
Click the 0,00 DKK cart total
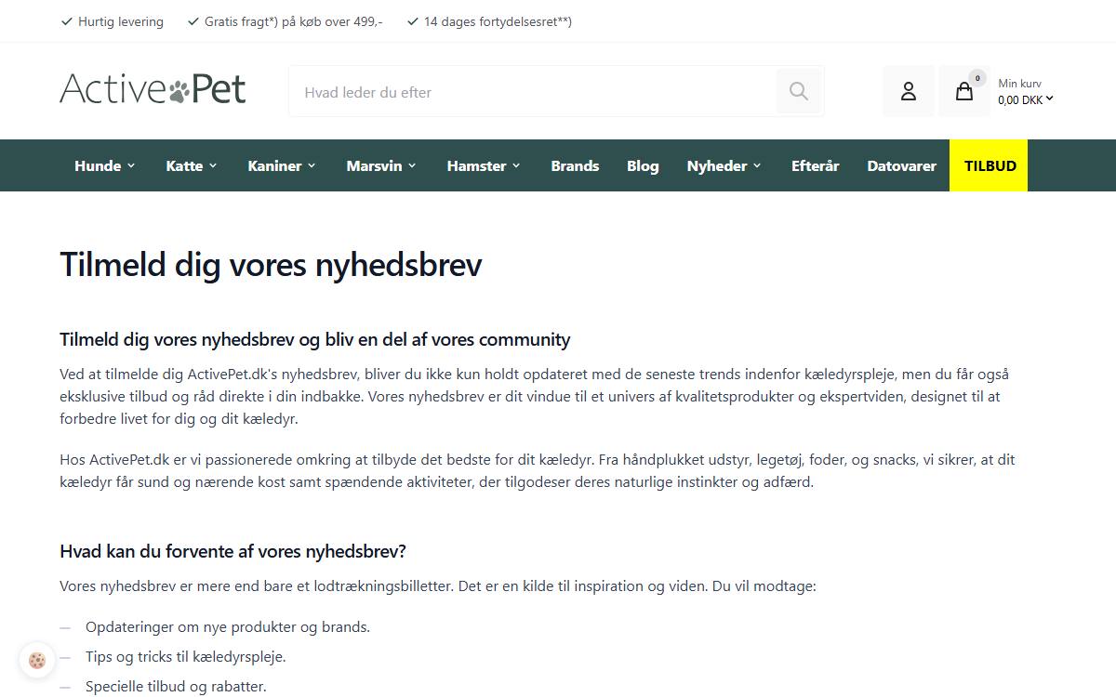click(x=1020, y=99)
